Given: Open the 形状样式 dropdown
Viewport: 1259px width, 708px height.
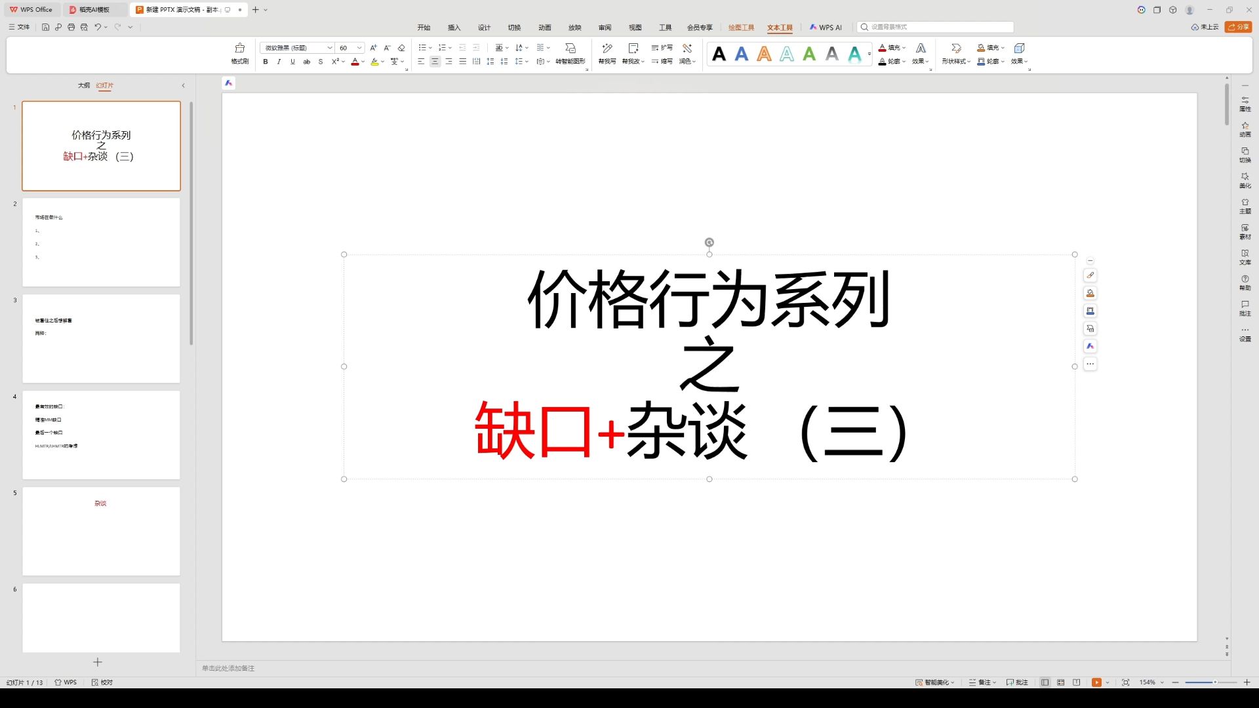Looking at the screenshot, I should (956, 62).
